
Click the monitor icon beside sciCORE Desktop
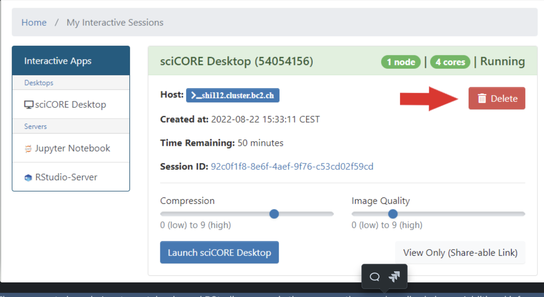29,105
